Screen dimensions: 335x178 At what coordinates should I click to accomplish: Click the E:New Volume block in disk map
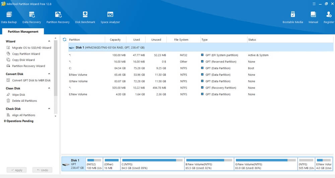tap(324, 164)
